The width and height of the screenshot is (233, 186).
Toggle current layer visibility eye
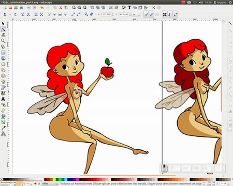click(35, 184)
